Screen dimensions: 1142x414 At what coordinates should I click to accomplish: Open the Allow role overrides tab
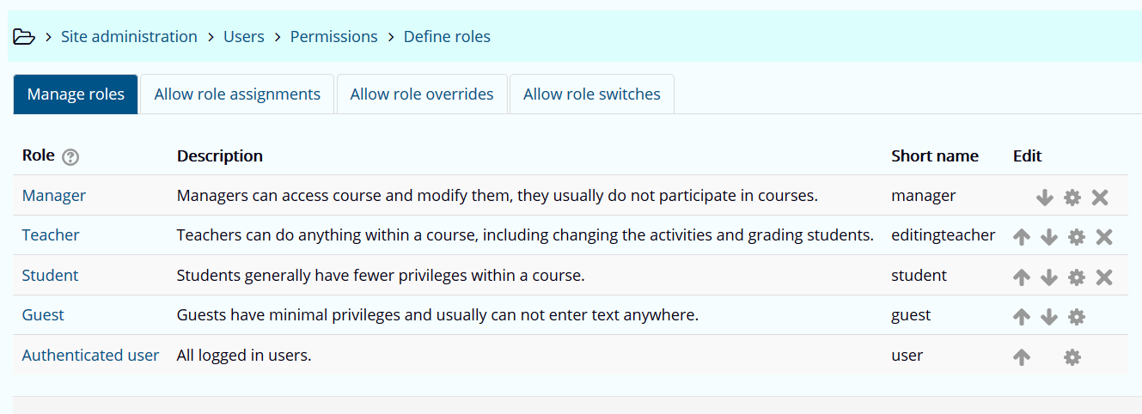(422, 94)
